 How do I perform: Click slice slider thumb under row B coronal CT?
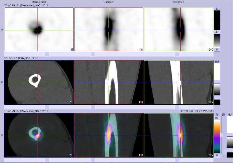click(x=177, y=107)
